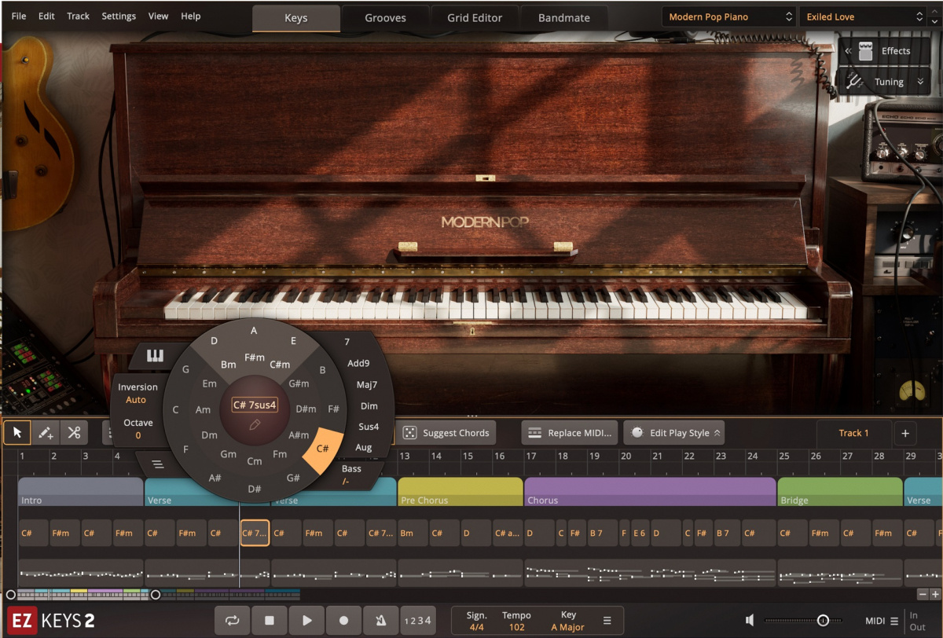Select the arrow selection tool

17,432
